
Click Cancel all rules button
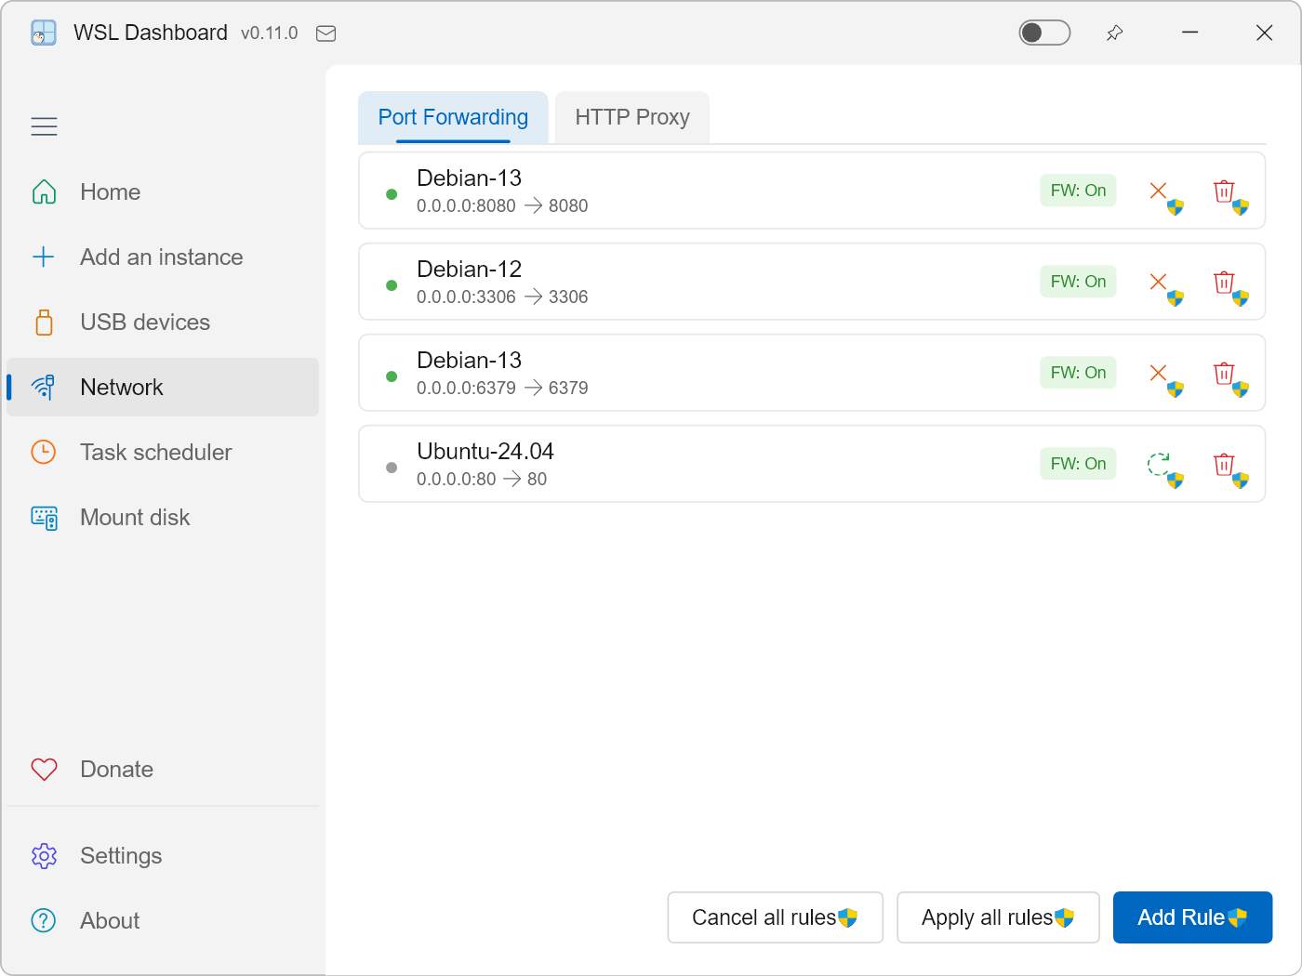(x=775, y=917)
